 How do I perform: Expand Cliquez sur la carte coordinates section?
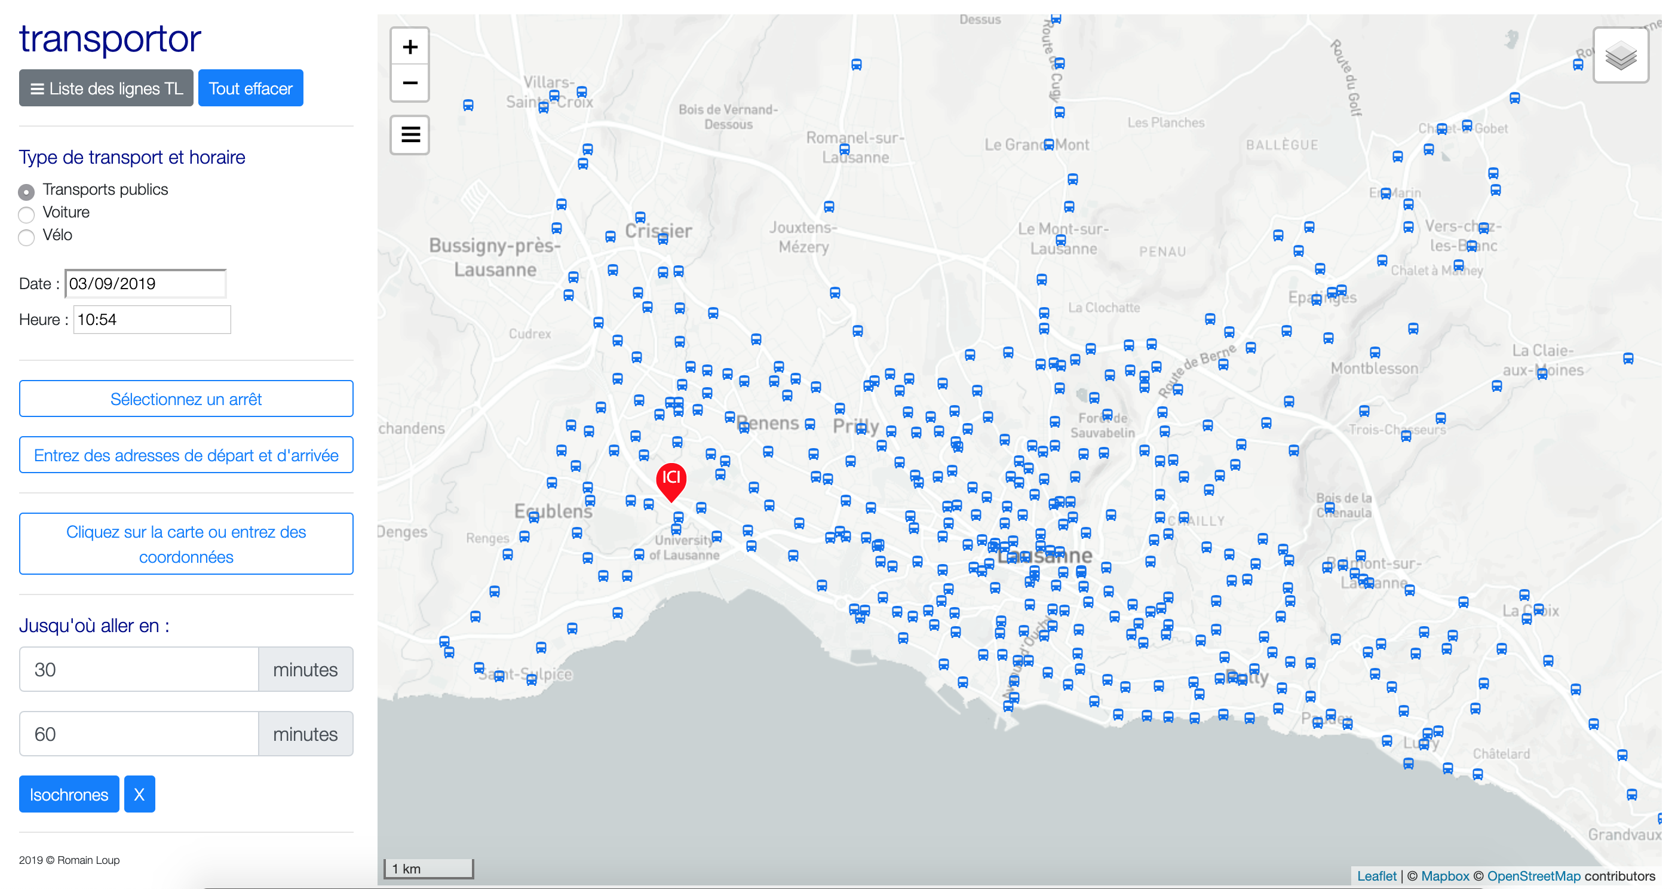point(186,544)
